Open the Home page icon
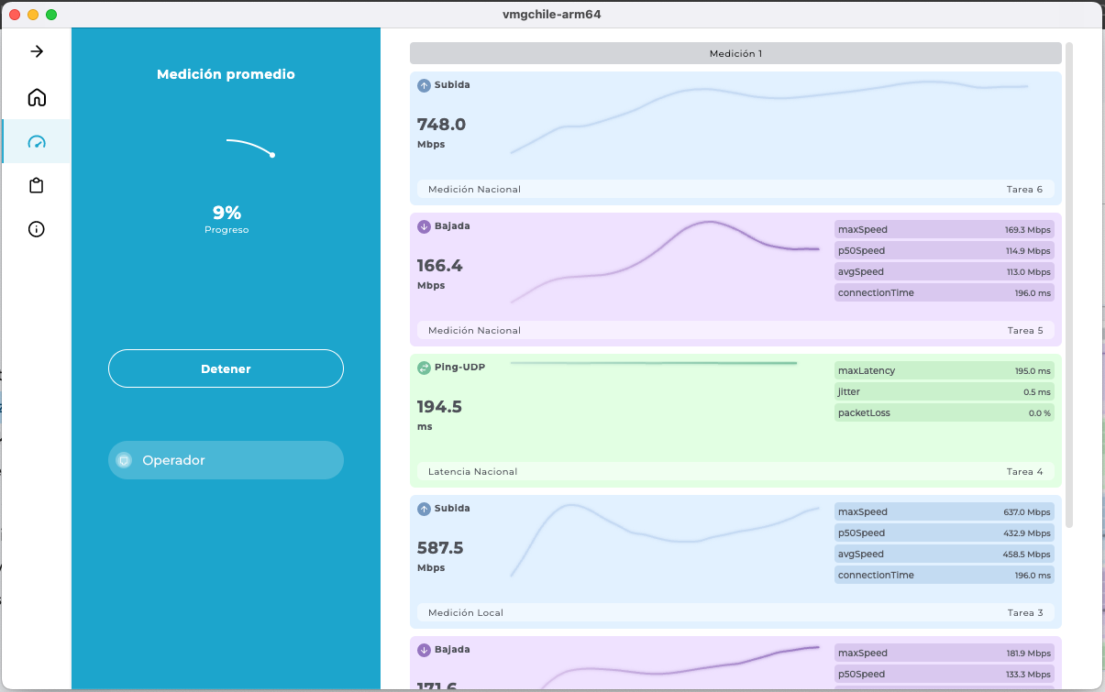This screenshot has width=1105, height=692. (x=37, y=97)
